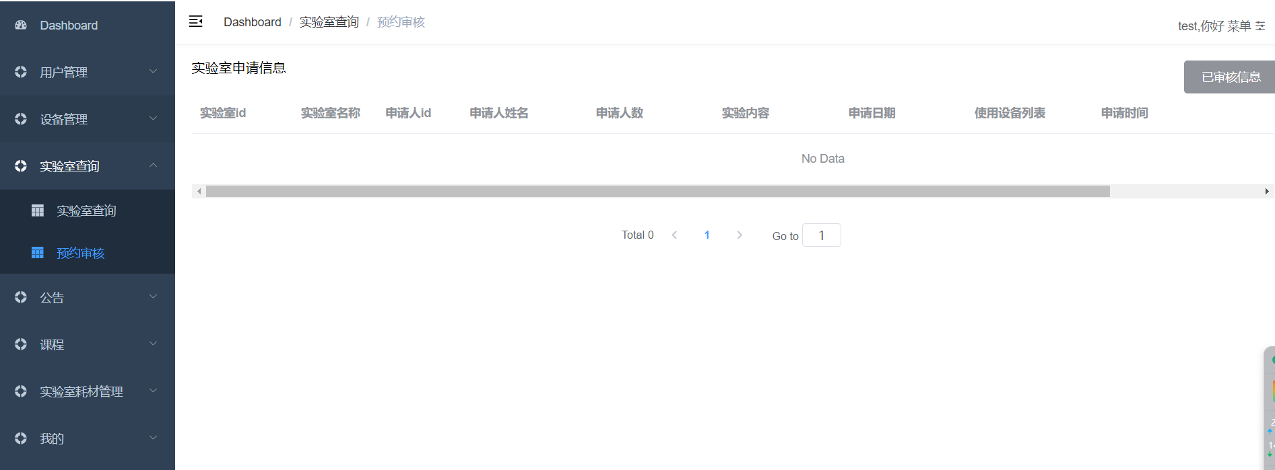This screenshot has height=470, width=1275.
Task: Click the 已审核信息 button
Action: click(1230, 77)
